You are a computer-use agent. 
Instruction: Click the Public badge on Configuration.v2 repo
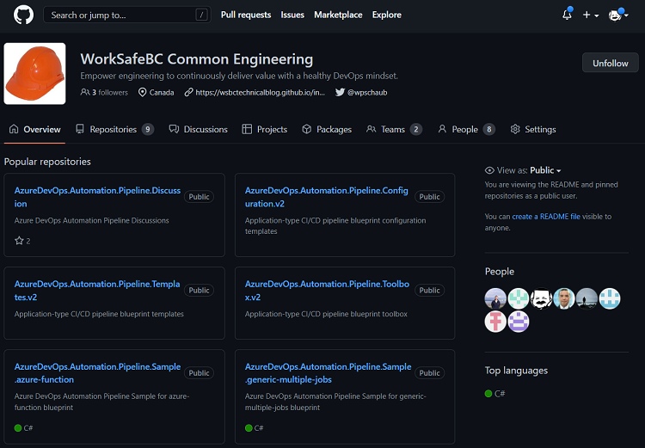point(429,197)
